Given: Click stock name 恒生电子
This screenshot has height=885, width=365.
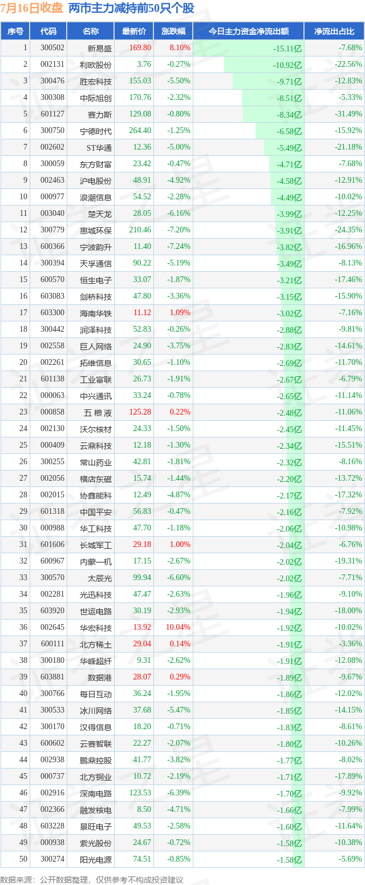Looking at the screenshot, I should 96,280.
